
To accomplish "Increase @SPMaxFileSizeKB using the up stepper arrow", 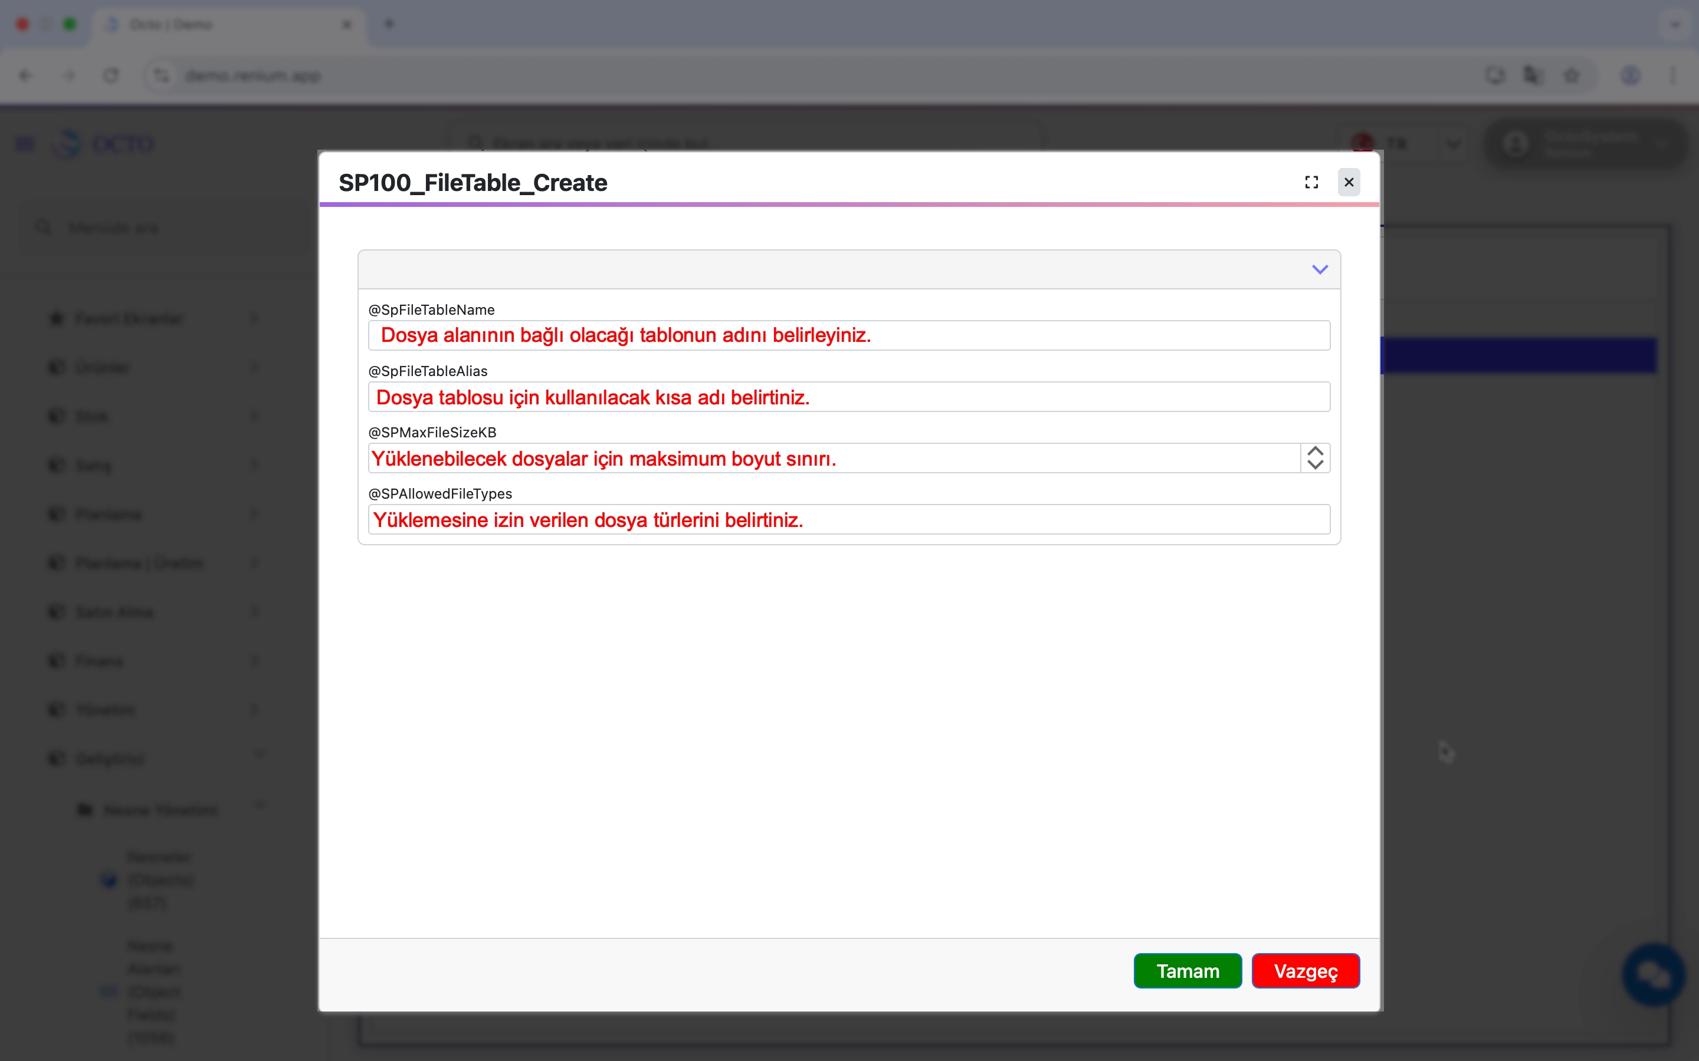I will 1314,450.
